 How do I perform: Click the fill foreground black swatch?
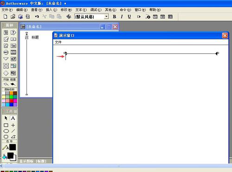[x=10, y=156]
